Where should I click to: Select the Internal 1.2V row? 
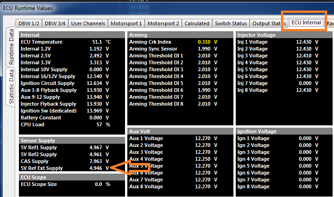click(72, 49)
